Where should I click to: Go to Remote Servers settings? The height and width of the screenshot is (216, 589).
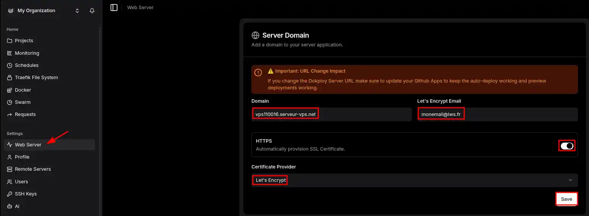[x=33, y=169]
